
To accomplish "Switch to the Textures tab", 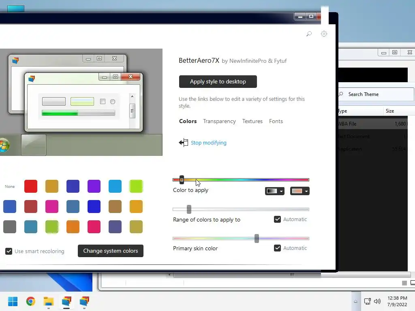I will (x=252, y=121).
